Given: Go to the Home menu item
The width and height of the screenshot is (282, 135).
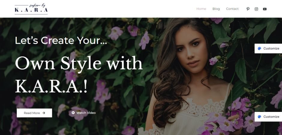Looking at the screenshot, I should pyautogui.click(x=201, y=9).
